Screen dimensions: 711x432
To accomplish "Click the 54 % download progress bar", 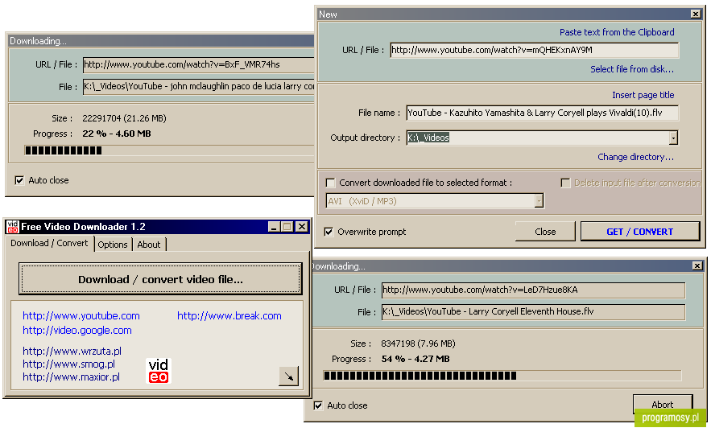I will pyautogui.click(x=502, y=376).
